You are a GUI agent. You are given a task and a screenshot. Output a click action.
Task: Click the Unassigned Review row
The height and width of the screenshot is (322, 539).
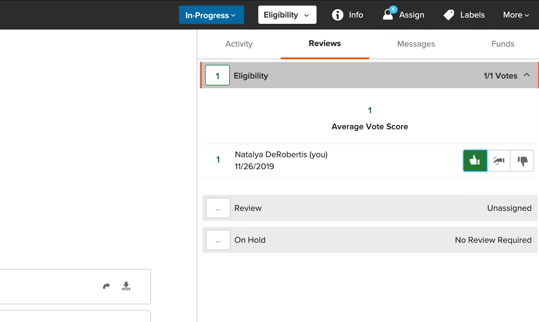pyautogui.click(x=370, y=208)
